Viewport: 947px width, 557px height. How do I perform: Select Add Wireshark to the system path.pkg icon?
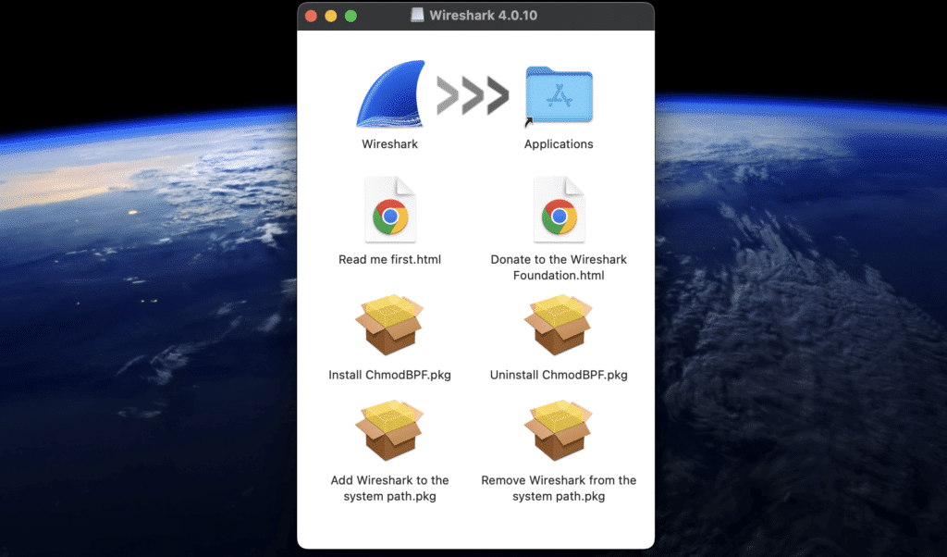(390, 430)
